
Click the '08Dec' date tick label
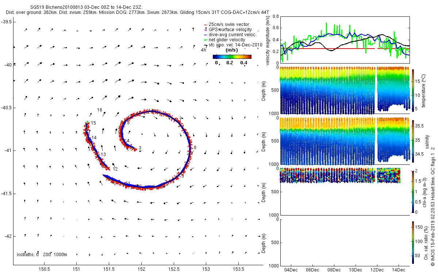(334, 270)
